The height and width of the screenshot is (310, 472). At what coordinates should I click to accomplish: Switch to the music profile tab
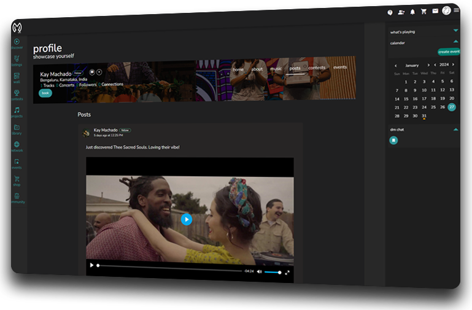click(x=276, y=69)
